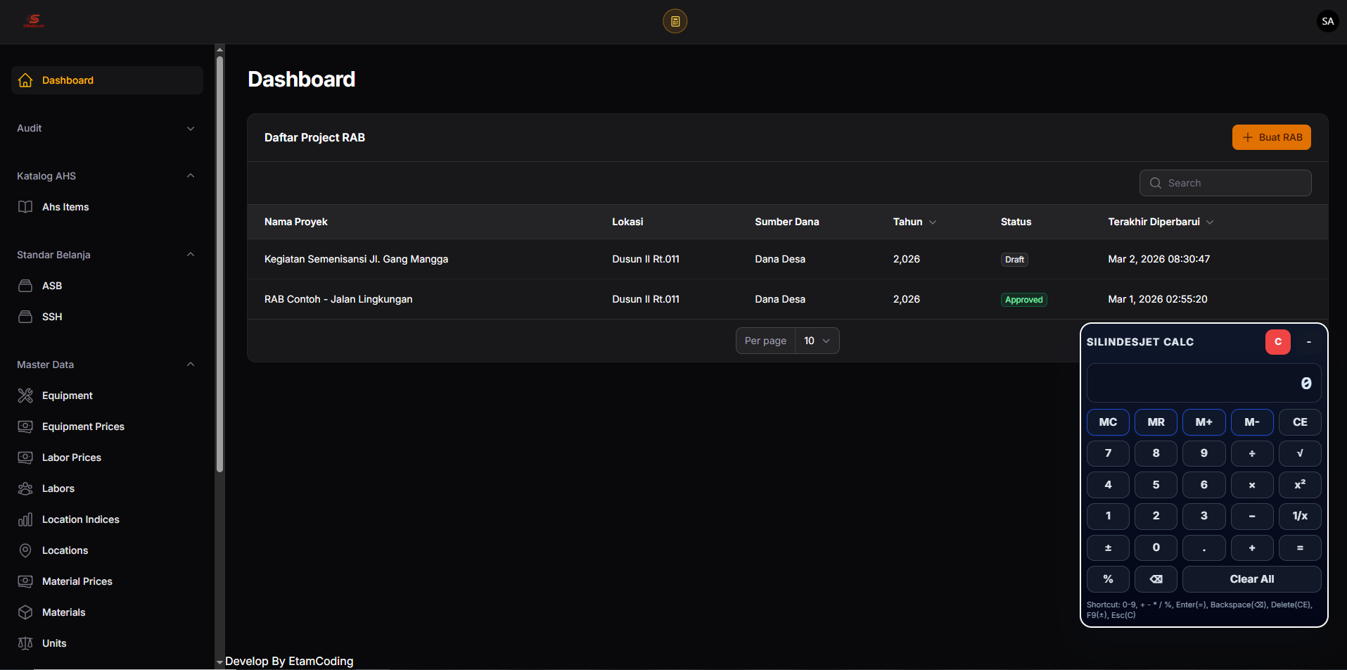Expand the Audit sidebar section

click(106, 128)
